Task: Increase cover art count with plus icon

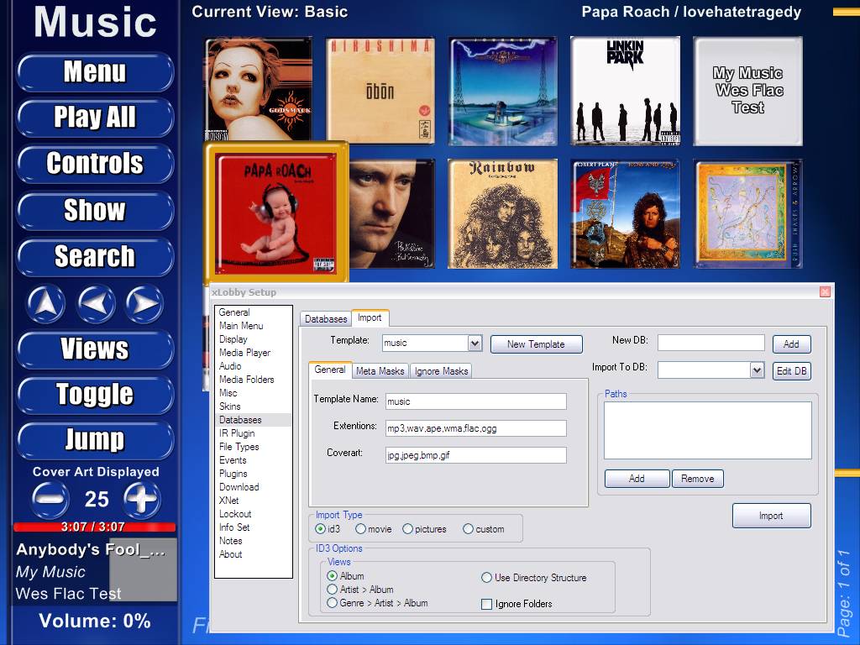Action: coord(141,499)
